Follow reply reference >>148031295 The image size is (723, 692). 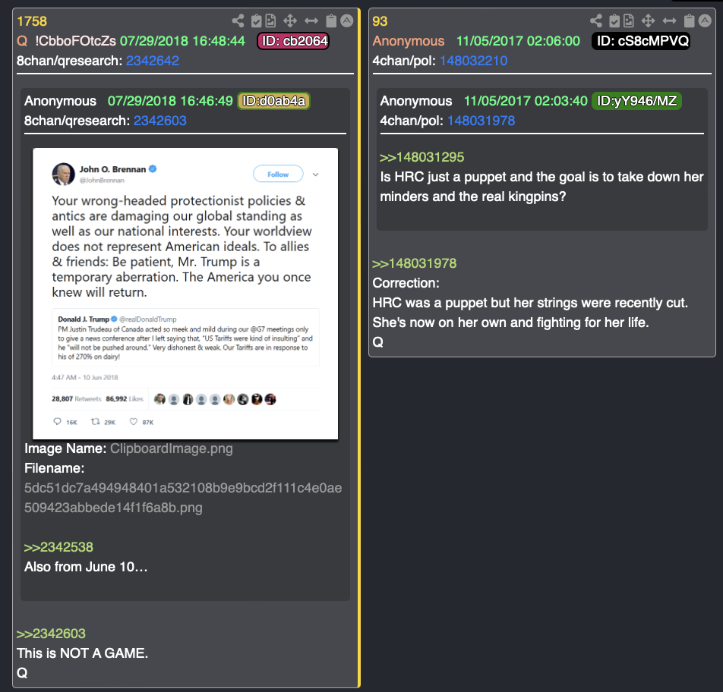[x=422, y=157]
